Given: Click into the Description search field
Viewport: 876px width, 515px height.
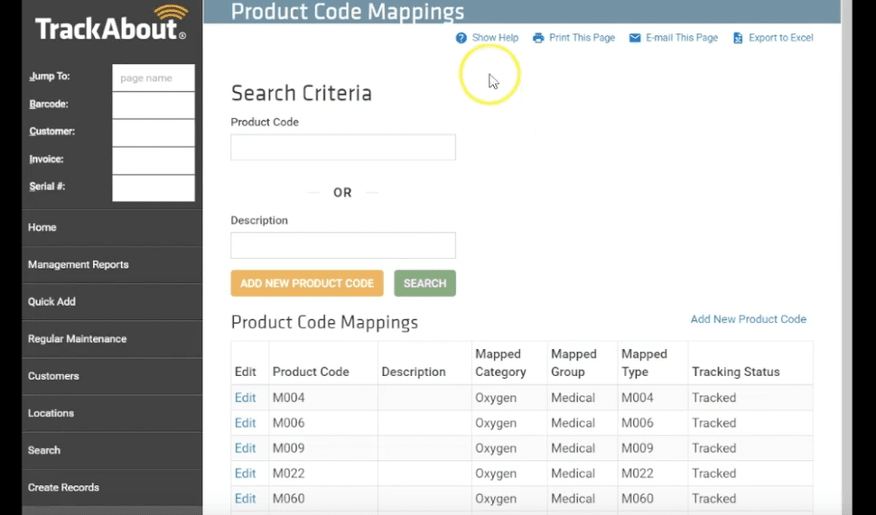Looking at the screenshot, I should click(343, 245).
